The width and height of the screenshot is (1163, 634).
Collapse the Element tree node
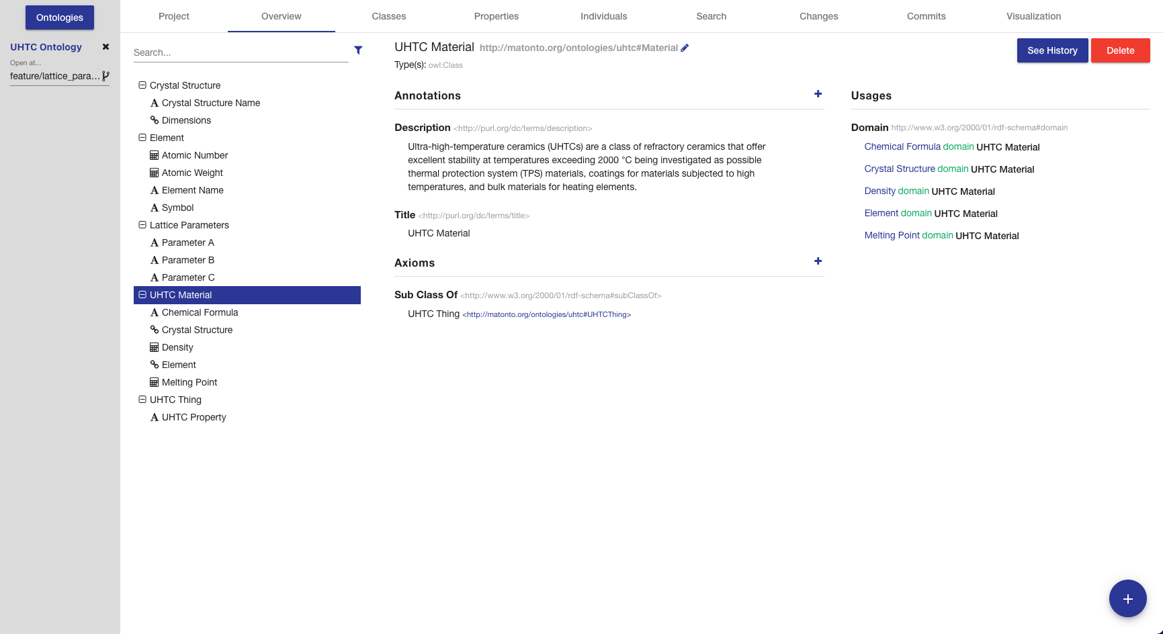coord(142,137)
